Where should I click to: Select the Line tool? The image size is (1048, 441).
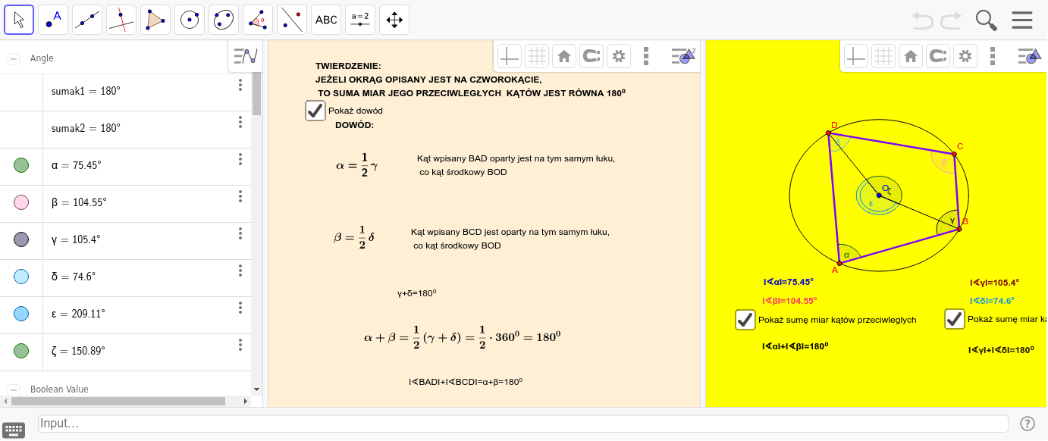pos(87,20)
